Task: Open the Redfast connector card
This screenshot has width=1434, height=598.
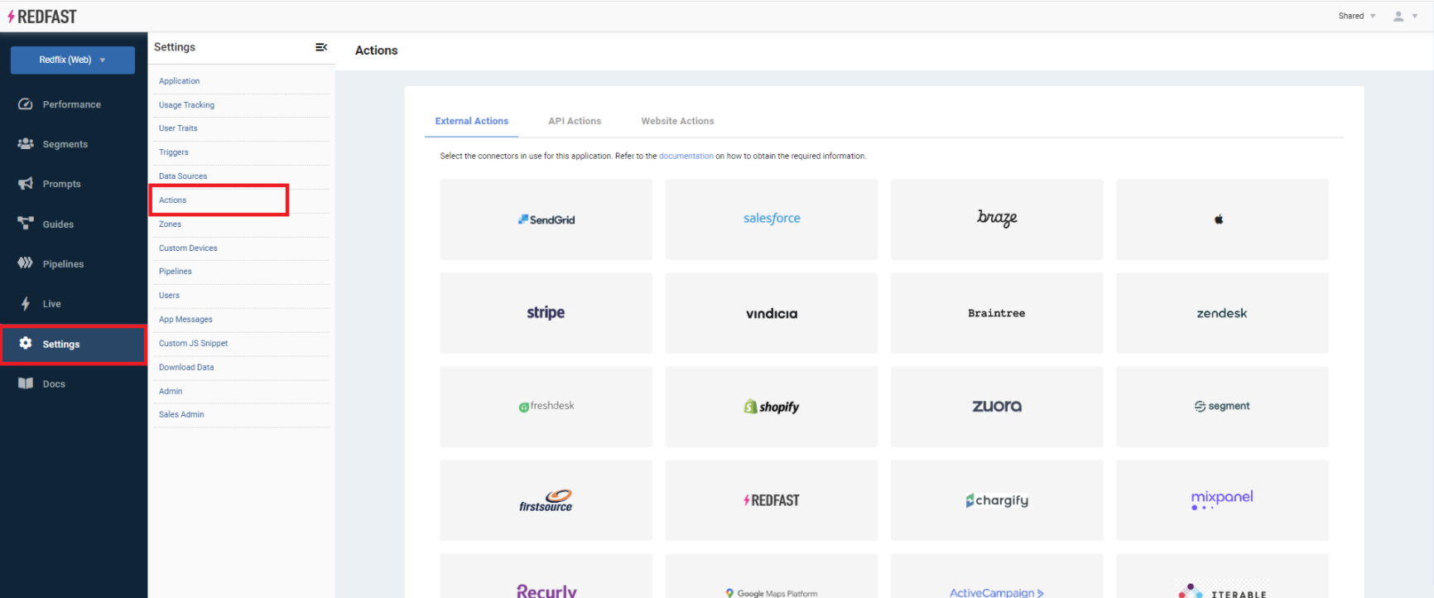Action: pyautogui.click(x=772, y=500)
